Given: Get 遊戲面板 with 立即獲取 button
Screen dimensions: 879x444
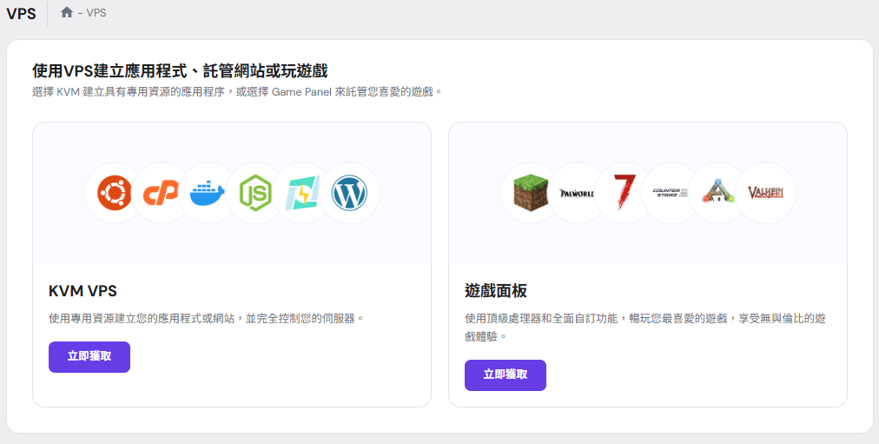Looking at the screenshot, I should (506, 375).
